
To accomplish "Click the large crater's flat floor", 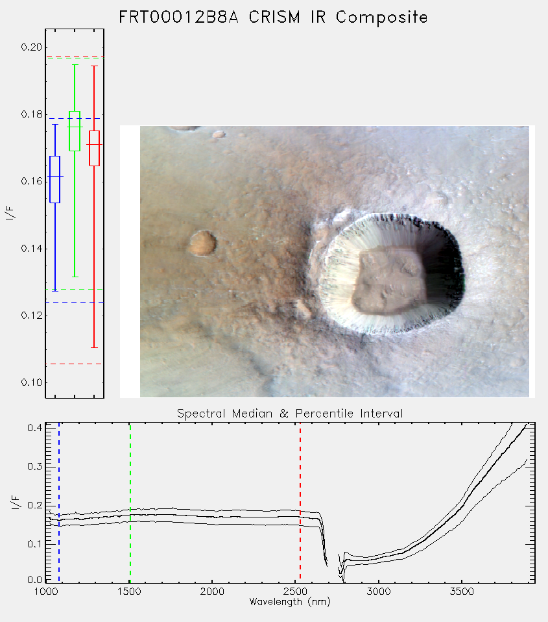I will [389, 281].
